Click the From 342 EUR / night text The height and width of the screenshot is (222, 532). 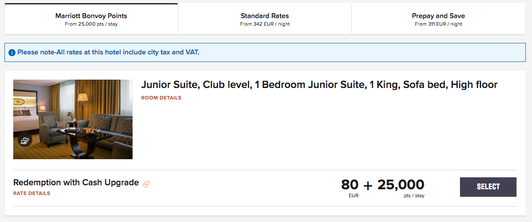pyautogui.click(x=265, y=24)
